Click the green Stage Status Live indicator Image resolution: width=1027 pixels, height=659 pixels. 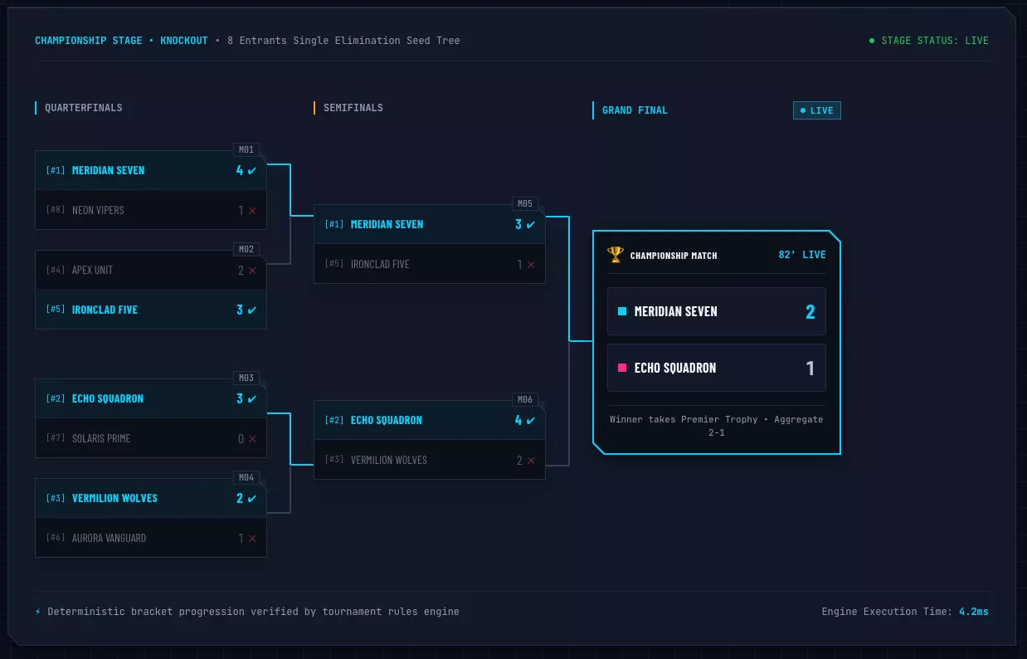tap(929, 41)
